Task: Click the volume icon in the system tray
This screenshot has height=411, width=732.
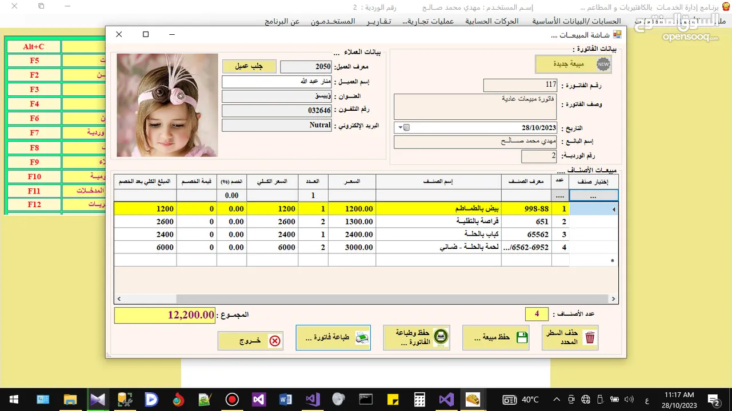Action: (x=629, y=400)
